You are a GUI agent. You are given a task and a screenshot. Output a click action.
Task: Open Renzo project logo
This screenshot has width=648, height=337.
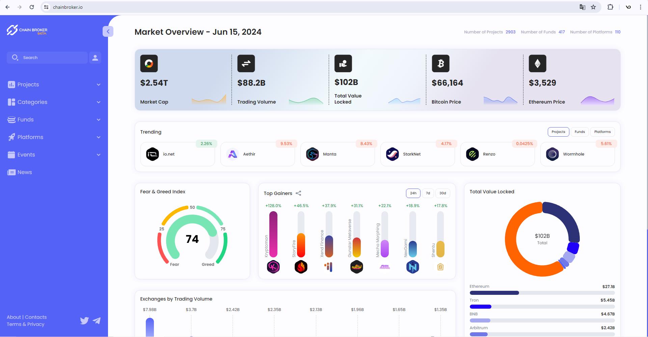point(473,154)
